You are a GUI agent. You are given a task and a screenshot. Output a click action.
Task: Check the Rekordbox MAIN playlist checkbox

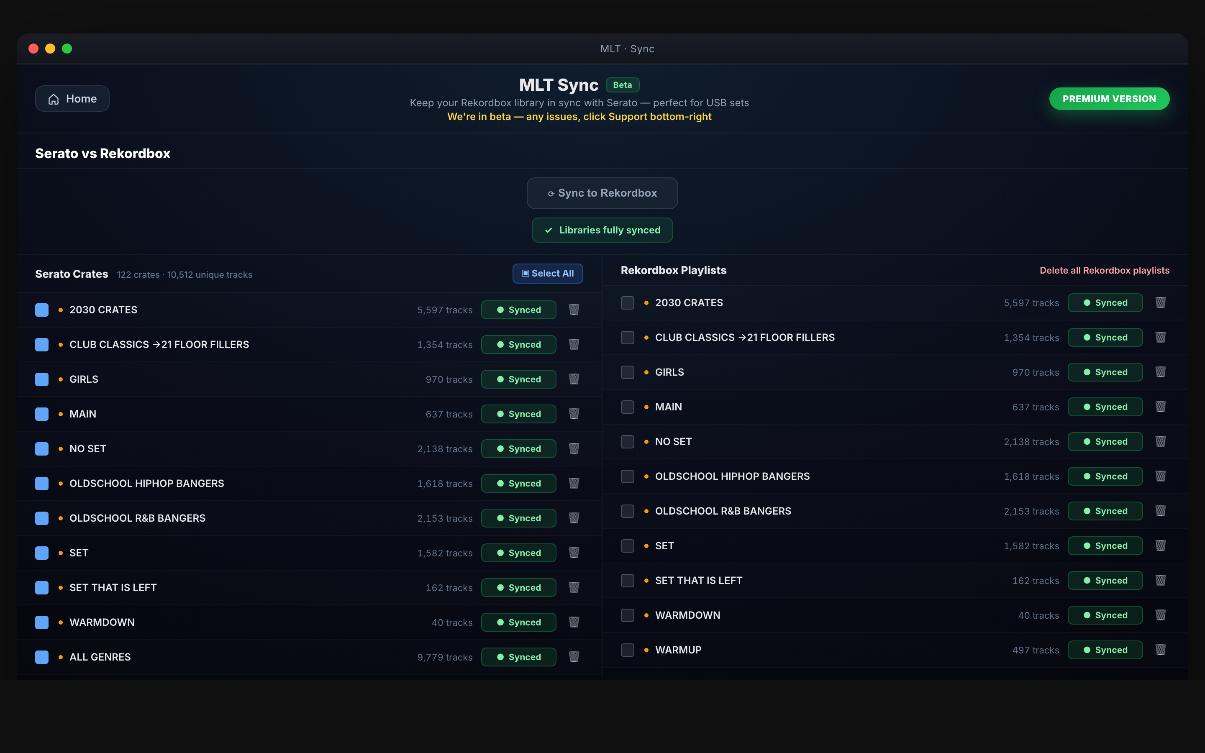pos(628,407)
